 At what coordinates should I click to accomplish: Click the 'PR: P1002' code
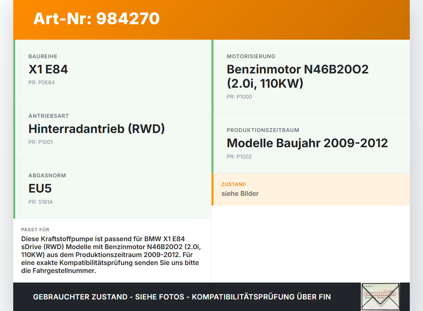click(x=239, y=156)
